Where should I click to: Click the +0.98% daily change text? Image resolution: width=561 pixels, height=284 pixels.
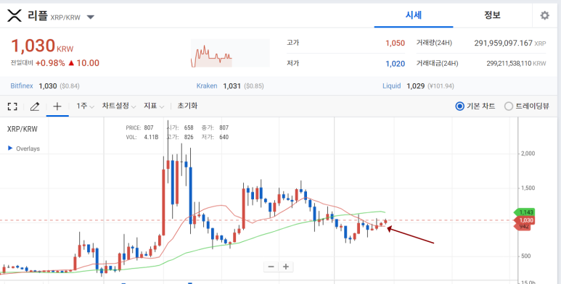pos(50,63)
